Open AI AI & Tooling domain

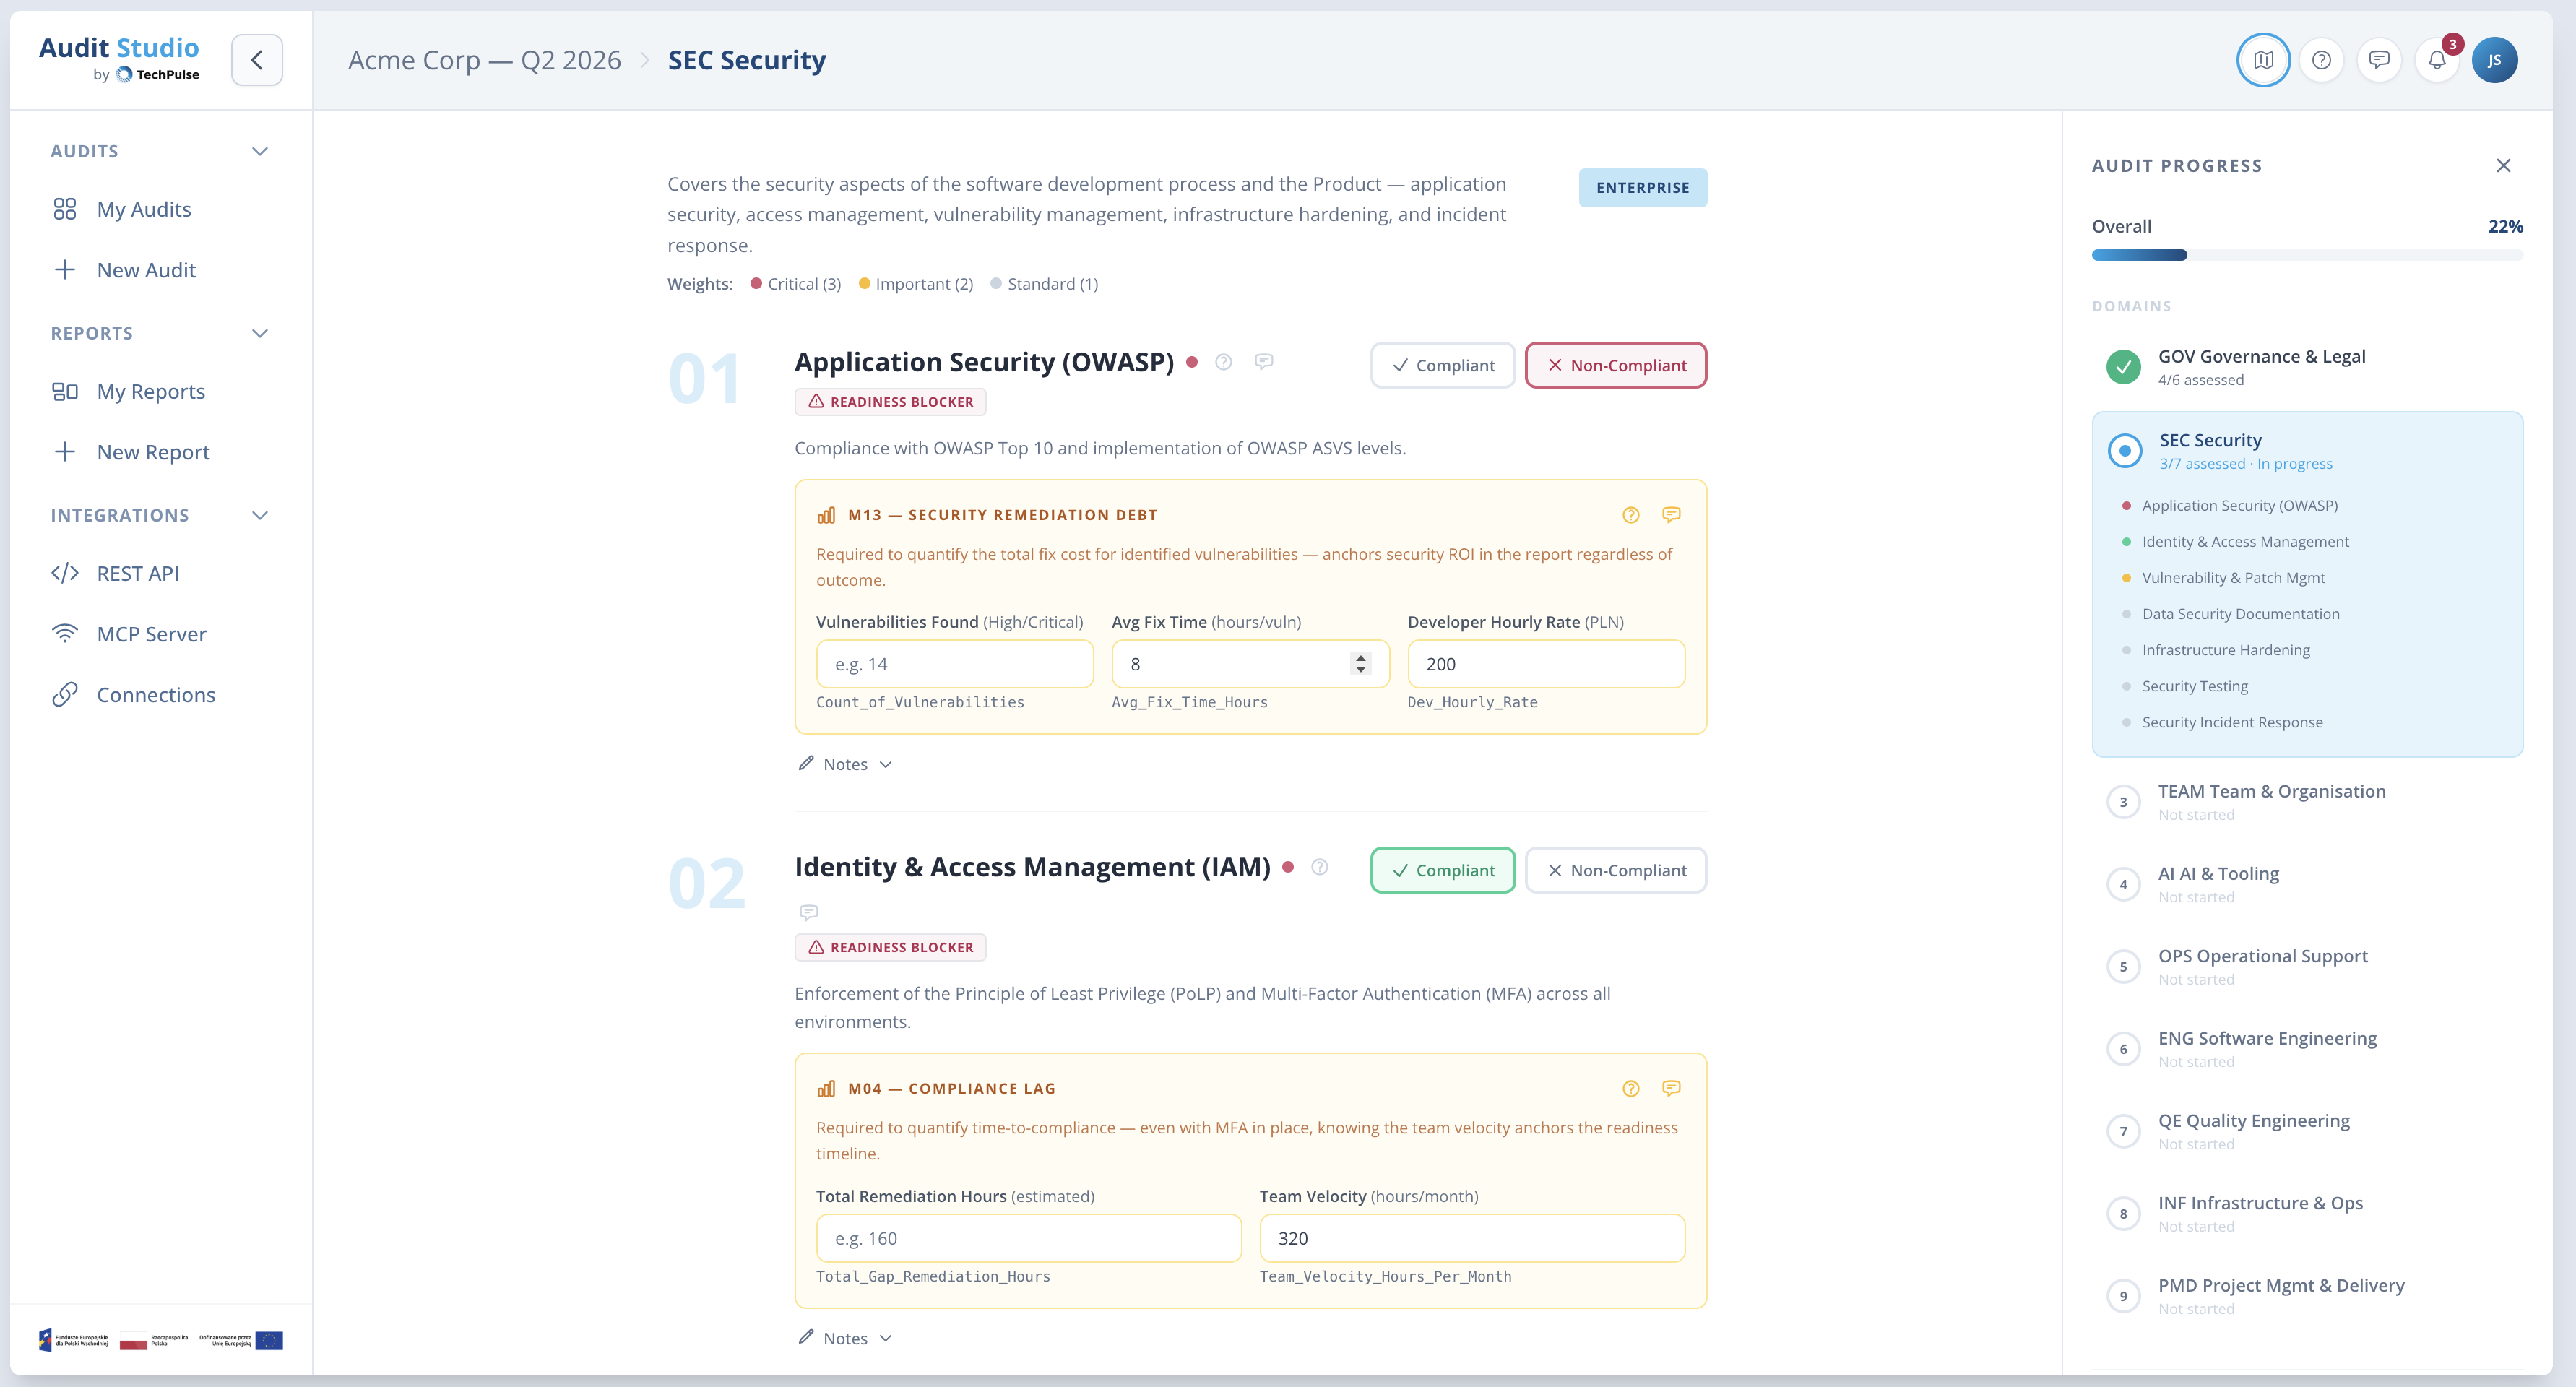2307,884
